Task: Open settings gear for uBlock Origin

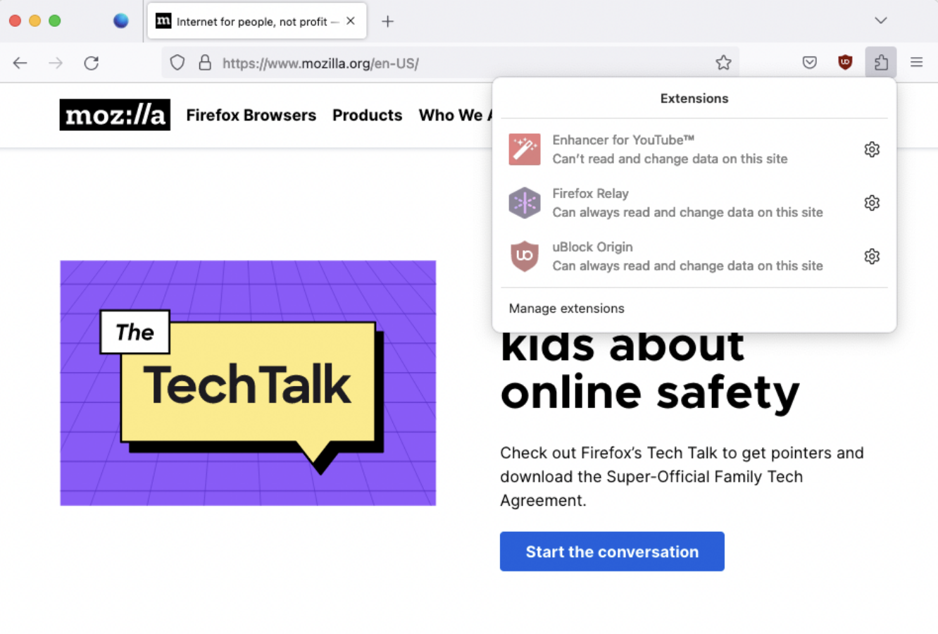Action: click(872, 256)
